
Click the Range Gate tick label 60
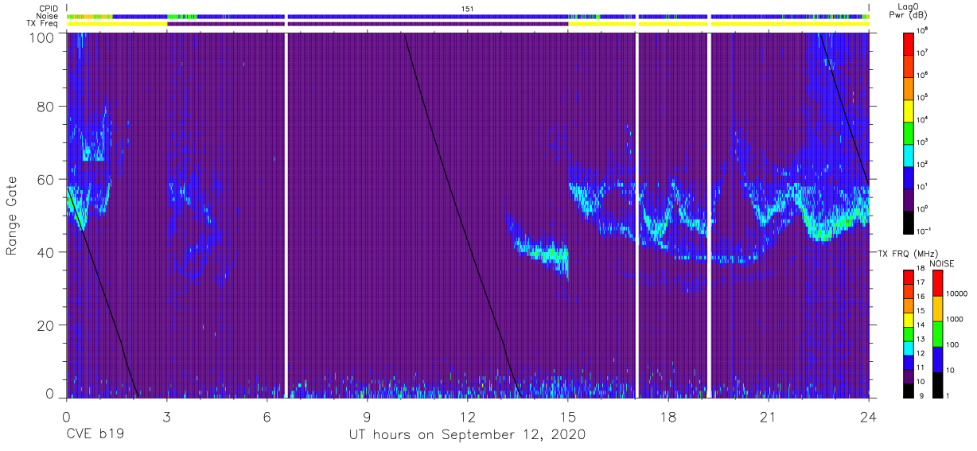click(x=47, y=180)
